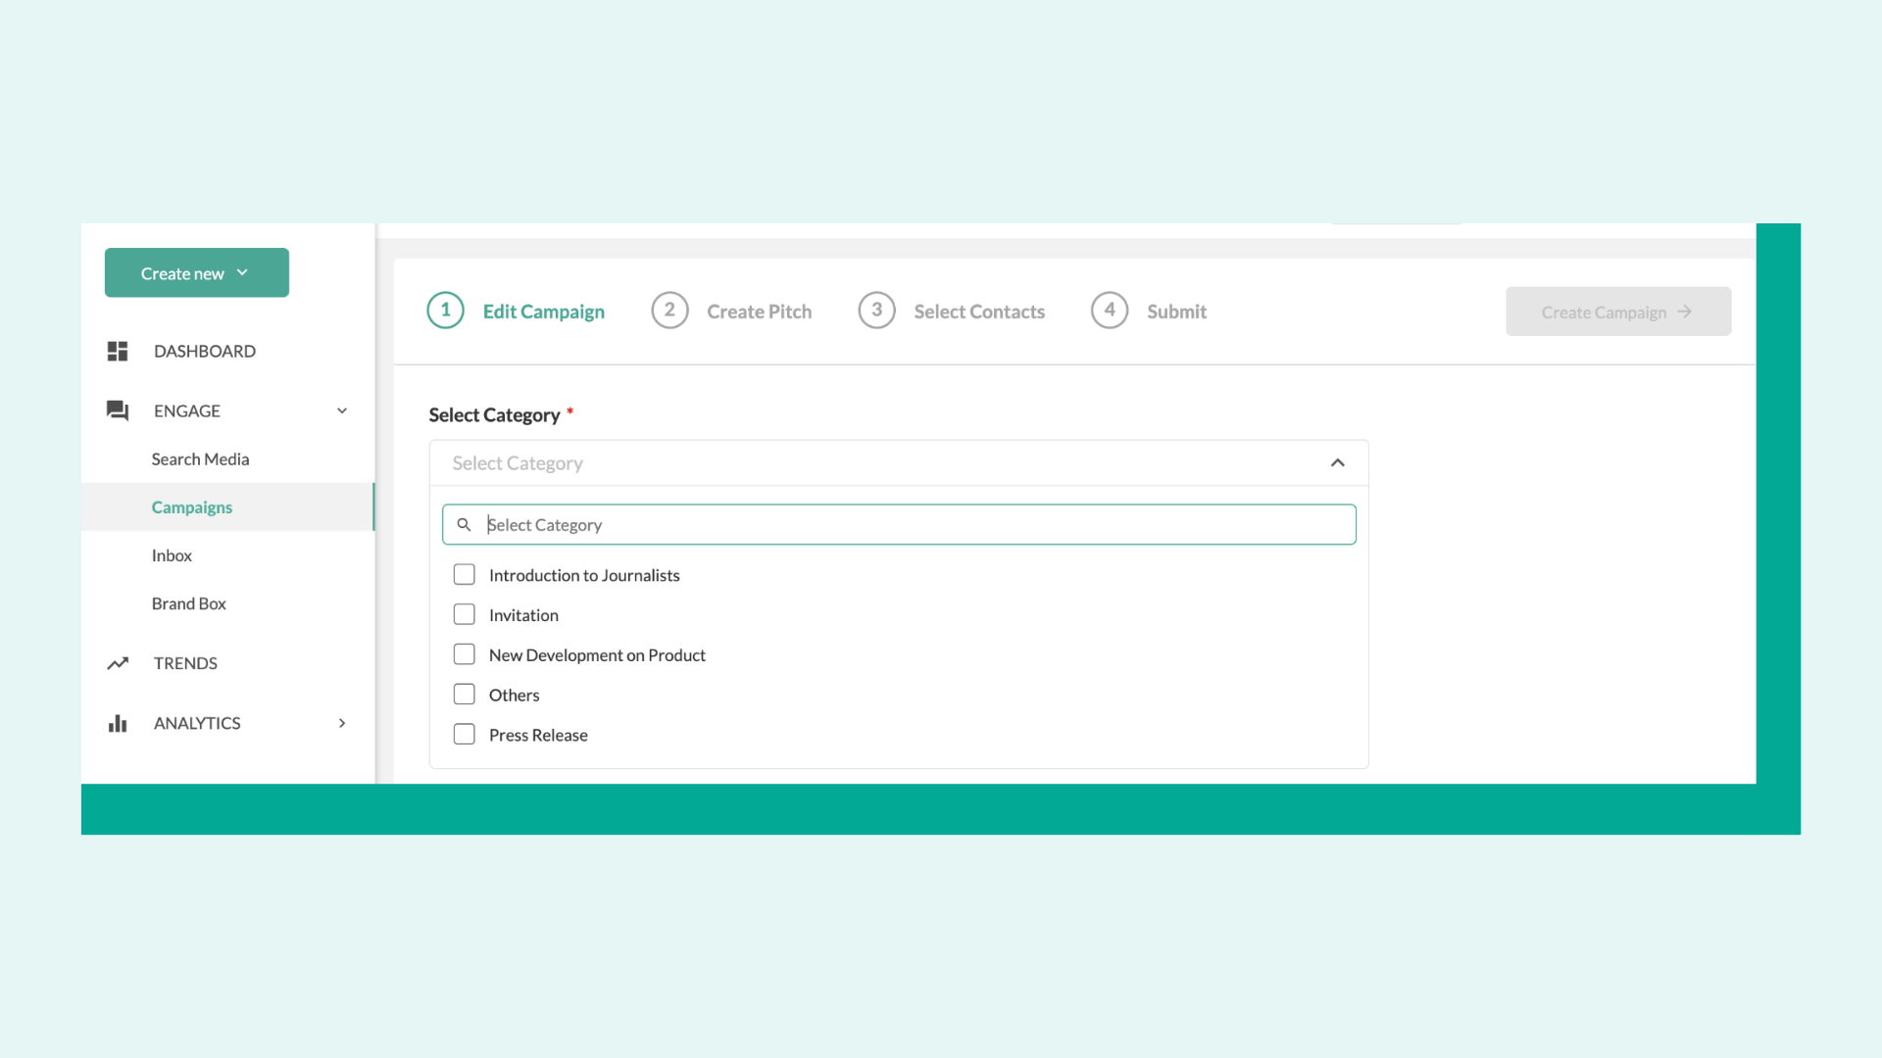Click the Engage chat bubble icon
The height and width of the screenshot is (1058, 1882).
click(x=118, y=410)
